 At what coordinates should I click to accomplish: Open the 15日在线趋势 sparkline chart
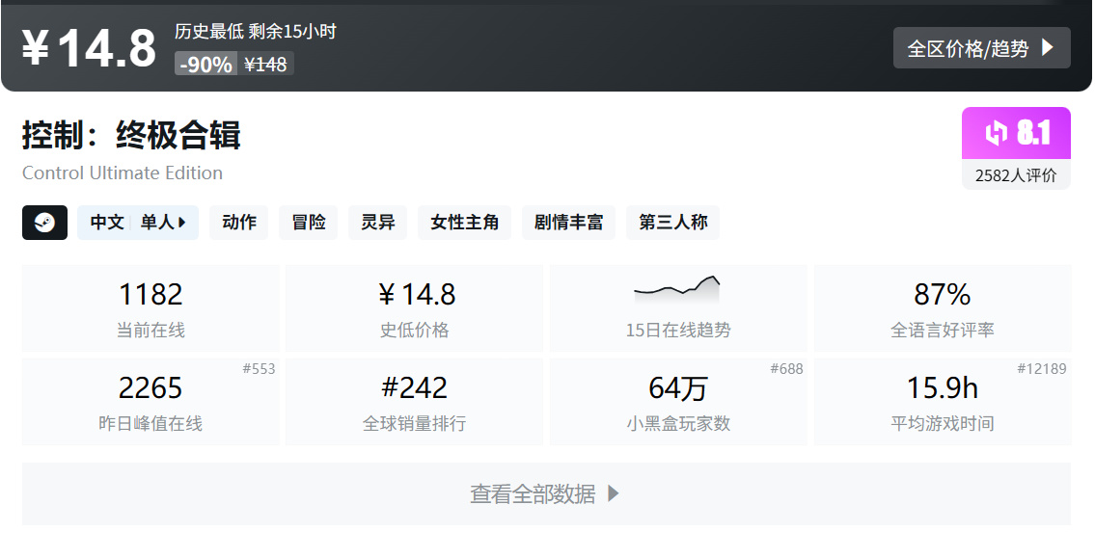point(677,289)
